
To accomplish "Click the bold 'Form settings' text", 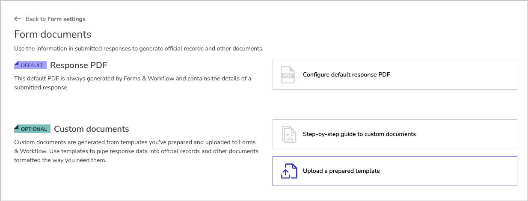I will click(66, 19).
